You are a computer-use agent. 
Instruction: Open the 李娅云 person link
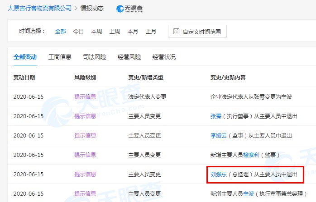click(x=219, y=136)
